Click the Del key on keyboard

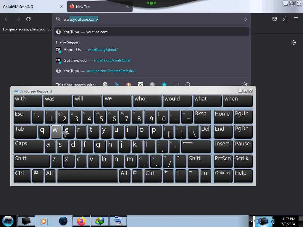coord(206,132)
